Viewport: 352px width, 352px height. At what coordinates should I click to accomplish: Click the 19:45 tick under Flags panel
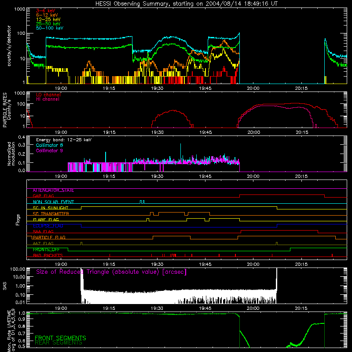tap(205, 264)
